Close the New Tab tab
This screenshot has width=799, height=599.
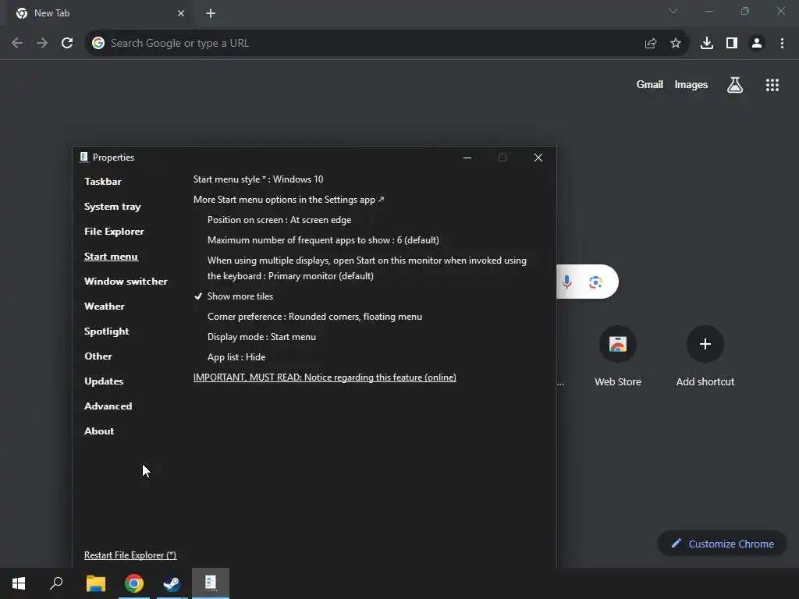[x=181, y=13]
